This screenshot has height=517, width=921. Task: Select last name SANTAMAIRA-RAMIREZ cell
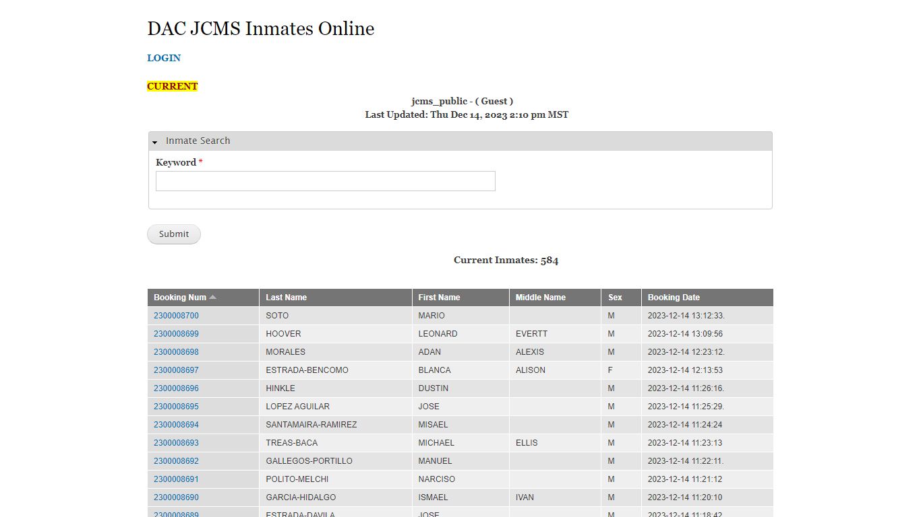(336, 425)
